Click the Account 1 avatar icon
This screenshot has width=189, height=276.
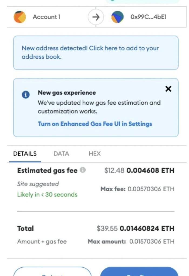[x=20, y=17]
